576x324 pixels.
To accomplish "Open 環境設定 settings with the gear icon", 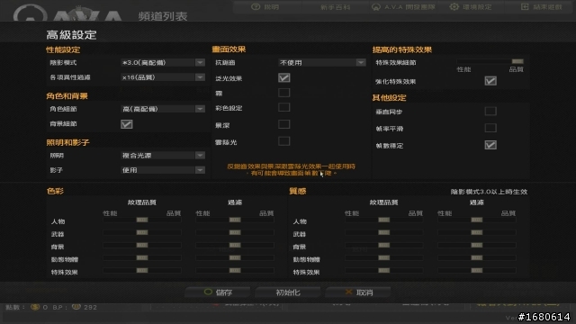I will coord(471,7).
